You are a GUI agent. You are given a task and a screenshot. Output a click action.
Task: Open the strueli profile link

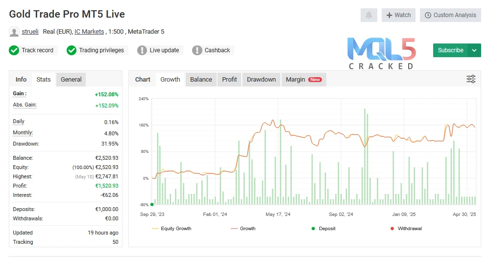30,31
